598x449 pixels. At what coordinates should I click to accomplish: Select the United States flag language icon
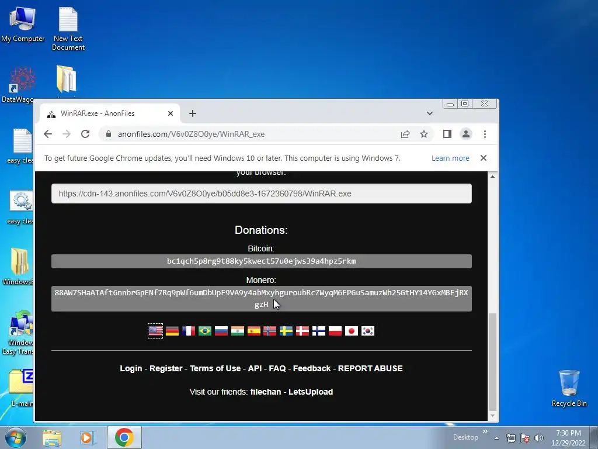pos(155,331)
